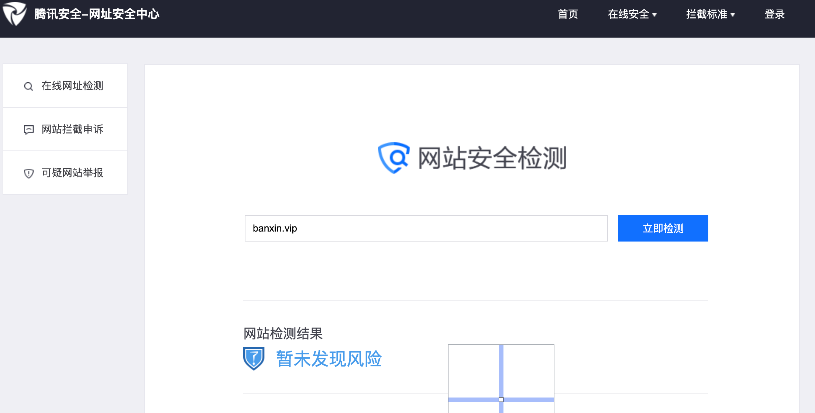Open the 拦截标准 menu
Viewport: 815px width, 413px height.
tap(706, 14)
